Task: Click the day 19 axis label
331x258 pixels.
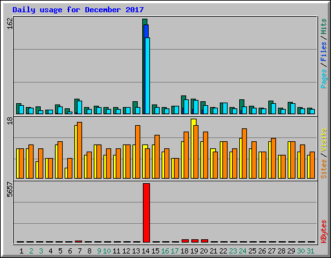Action: [x=194, y=251]
